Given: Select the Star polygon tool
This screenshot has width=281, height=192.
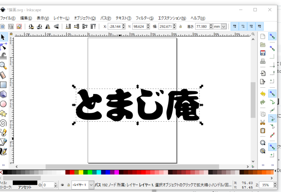Looking at the screenshot, I should 3,114.
